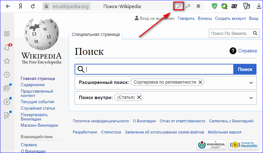Click Свяжитесь с Википедией link
The height and width of the screenshot is (153, 263).
tap(231, 121)
